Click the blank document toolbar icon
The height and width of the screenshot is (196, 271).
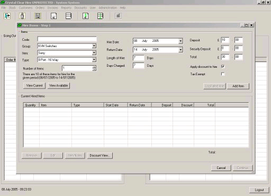coord(53,16)
